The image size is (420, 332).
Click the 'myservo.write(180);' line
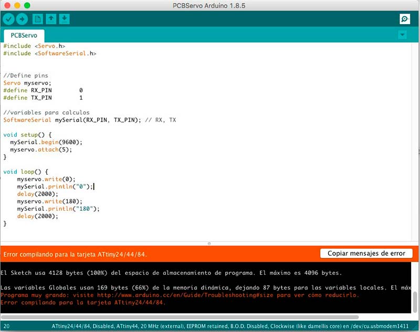[50, 201]
